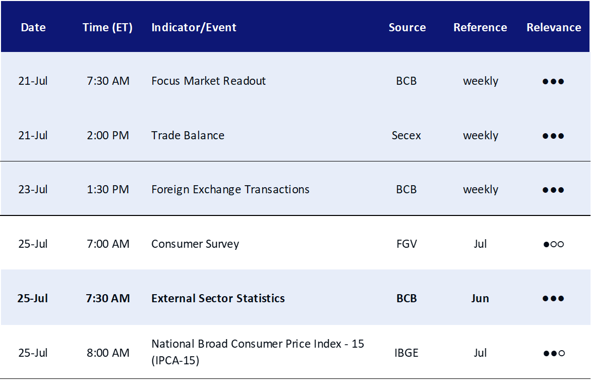Click the Trade Balance relevance dots

click(553, 136)
